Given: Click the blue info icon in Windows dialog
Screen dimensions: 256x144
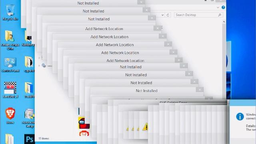Looking at the screenshot, I should point(240,116).
